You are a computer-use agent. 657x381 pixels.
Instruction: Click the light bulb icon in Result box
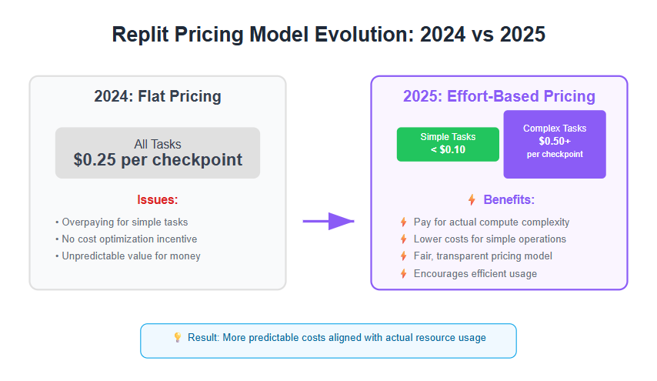click(x=178, y=337)
